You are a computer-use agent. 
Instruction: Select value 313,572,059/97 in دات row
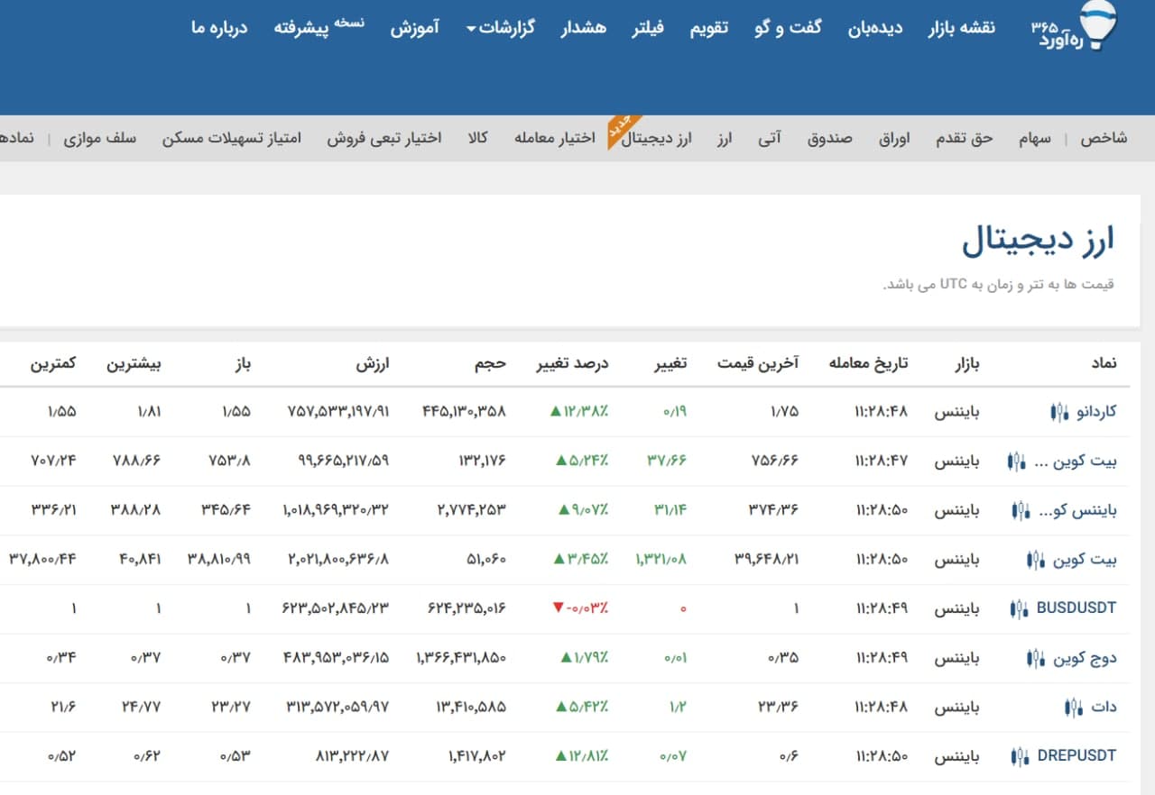click(x=337, y=707)
